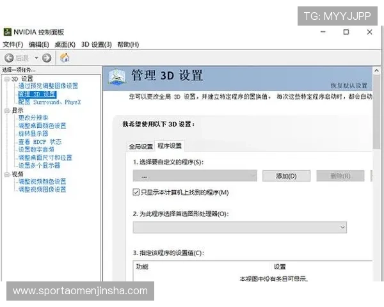
Task: Open the preferred graphics processor dropdown
Action: pyautogui.click(x=240, y=228)
